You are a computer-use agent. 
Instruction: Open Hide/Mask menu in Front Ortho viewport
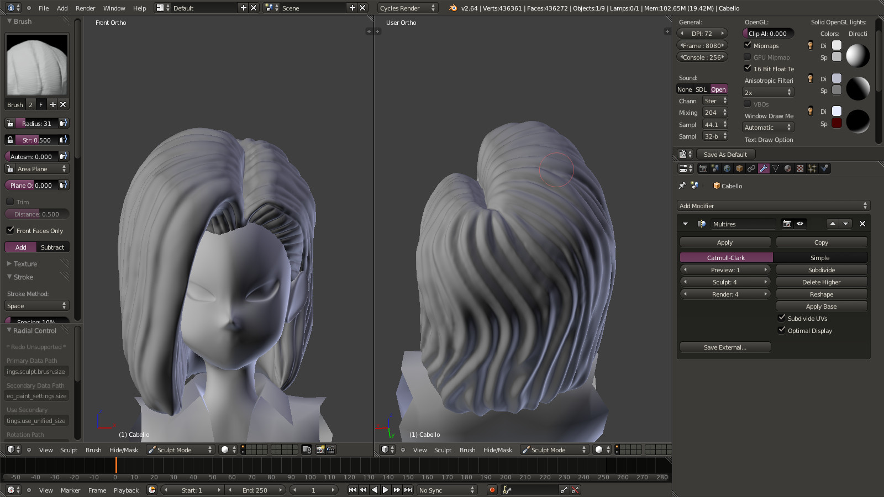click(x=124, y=450)
